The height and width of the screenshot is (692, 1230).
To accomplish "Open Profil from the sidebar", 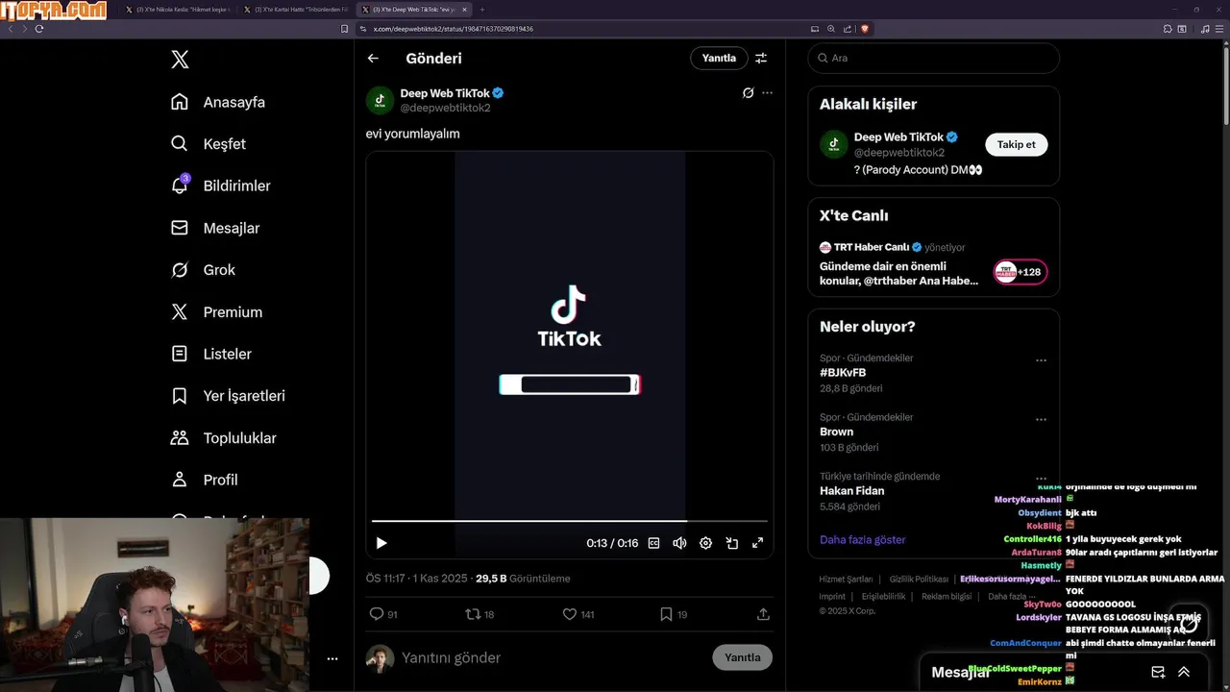I will point(204,480).
